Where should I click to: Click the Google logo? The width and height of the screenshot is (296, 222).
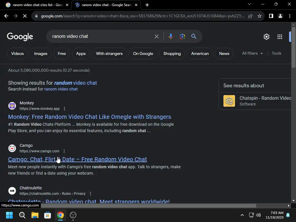[20, 37]
